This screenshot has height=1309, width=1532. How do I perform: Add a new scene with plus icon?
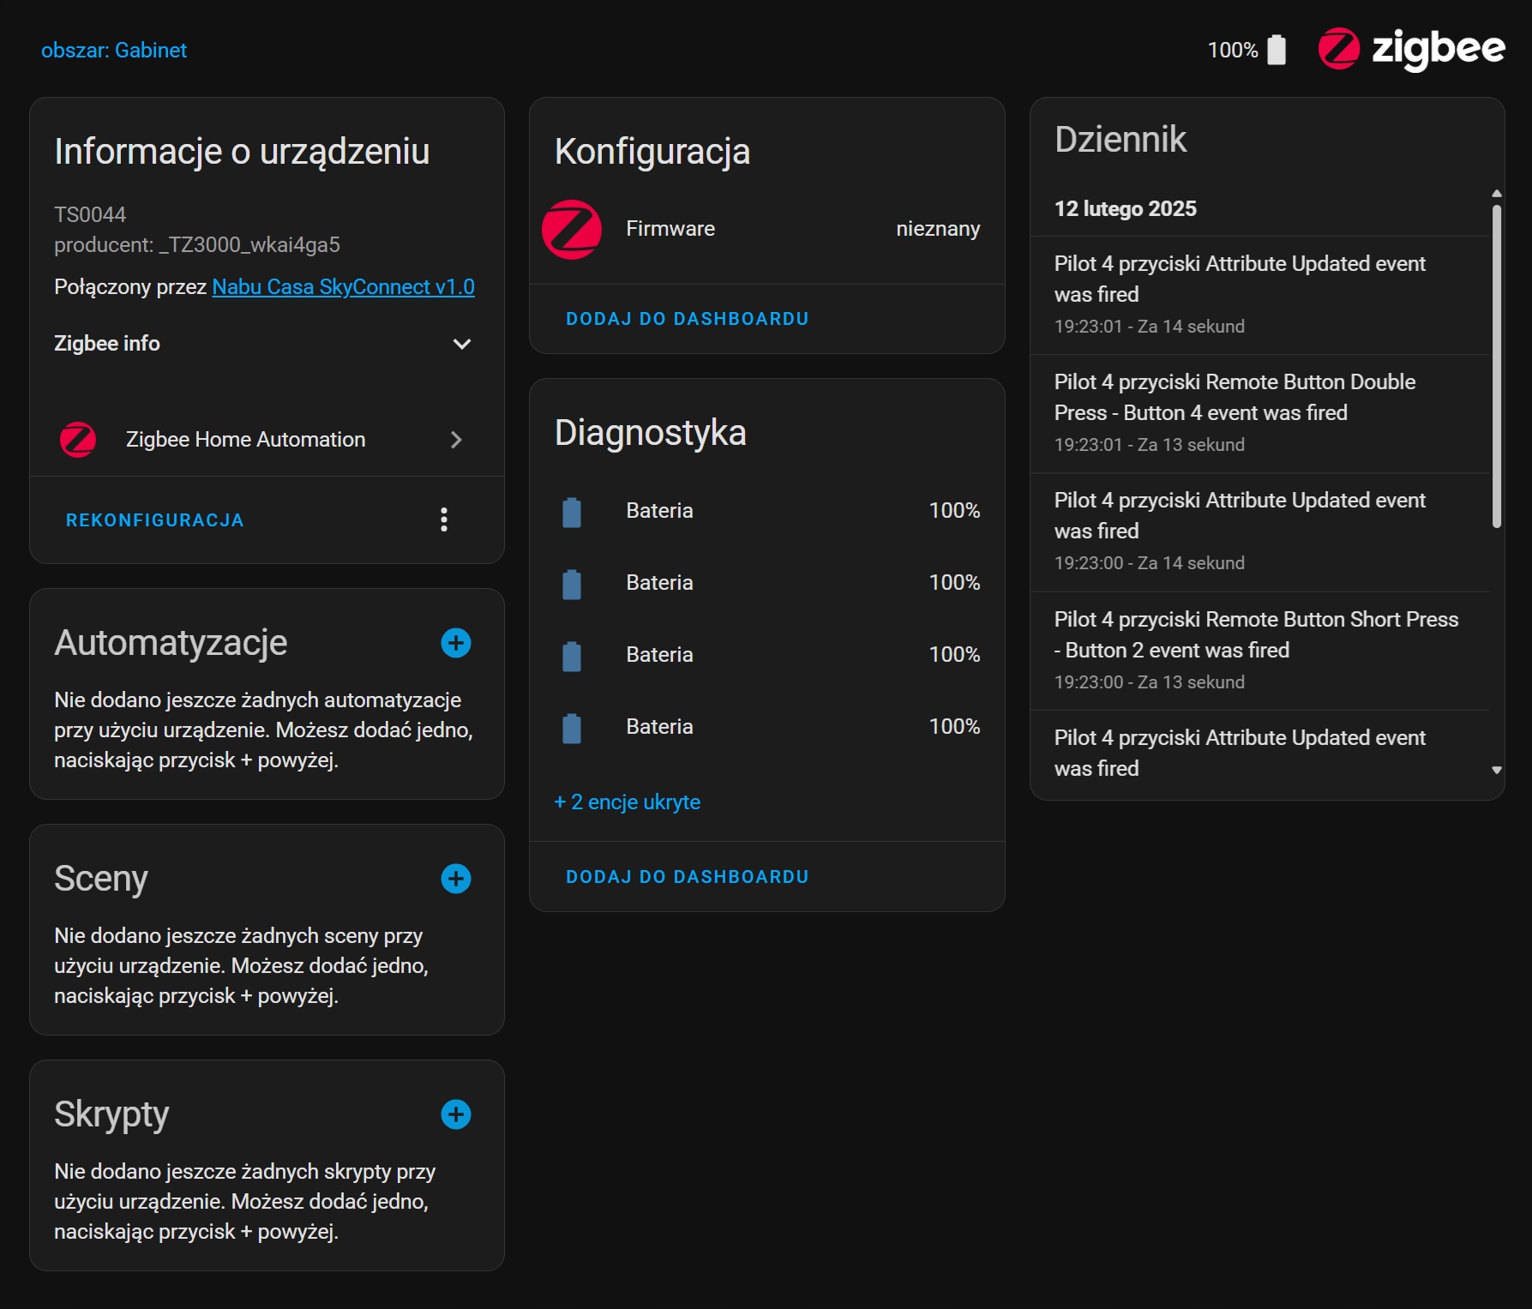[x=455, y=879]
